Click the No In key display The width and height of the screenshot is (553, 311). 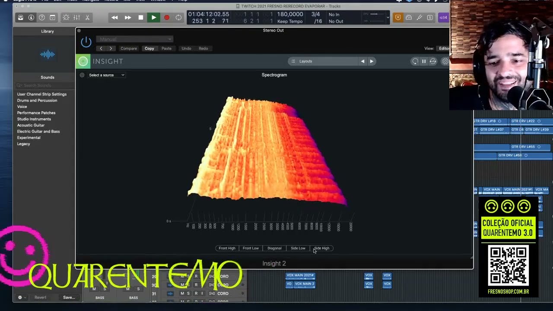pyautogui.click(x=334, y=14)
